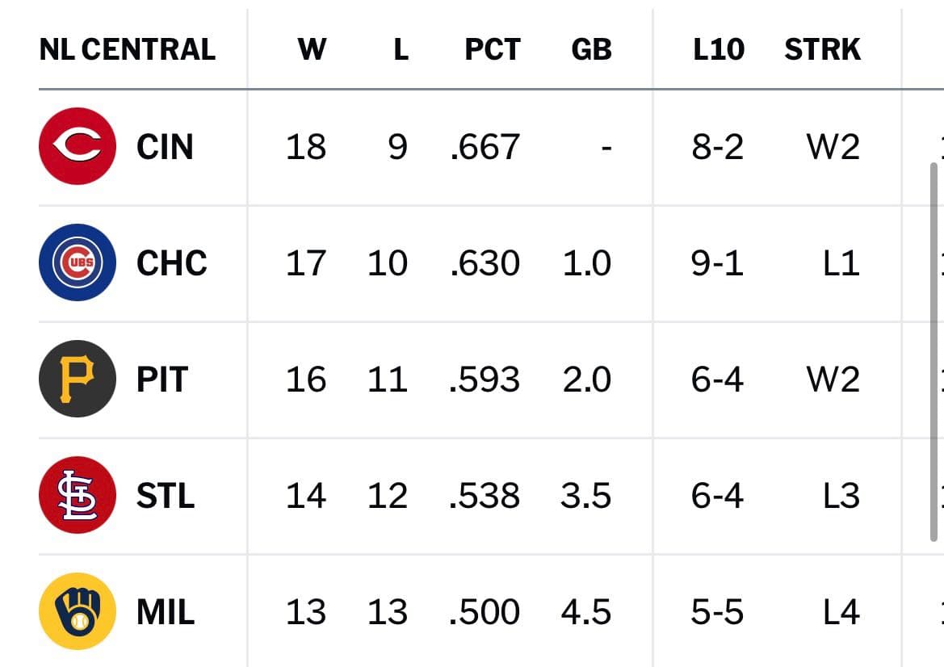Click the vertical scrollbar at right edge

(x=934, y=351)
